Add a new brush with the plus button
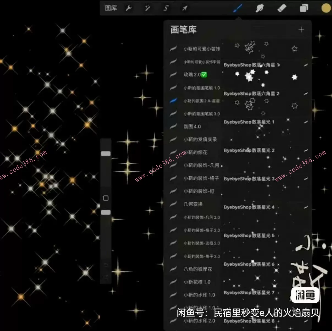 [x=301, y=29]
